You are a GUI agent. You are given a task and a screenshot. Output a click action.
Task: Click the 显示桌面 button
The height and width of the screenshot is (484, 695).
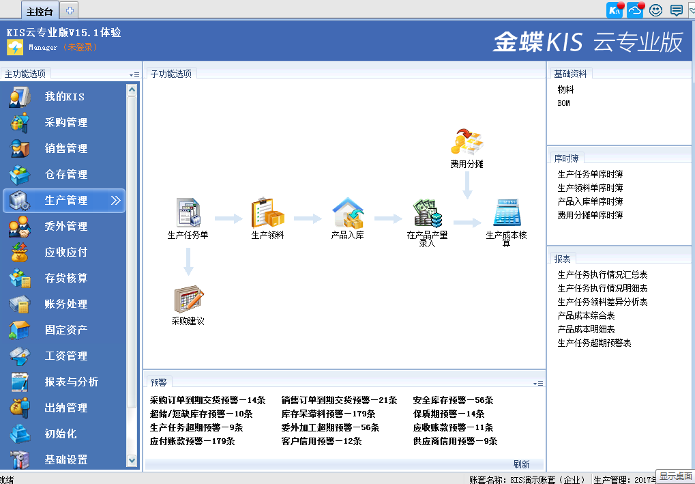coord(675,476)
